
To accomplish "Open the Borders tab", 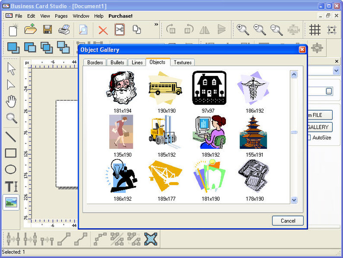I will [x=95, y=63].
